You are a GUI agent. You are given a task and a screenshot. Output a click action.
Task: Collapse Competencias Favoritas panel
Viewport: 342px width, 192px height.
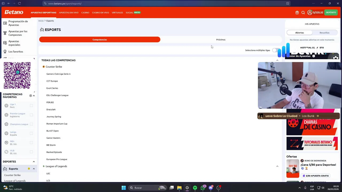click(34, 95)
